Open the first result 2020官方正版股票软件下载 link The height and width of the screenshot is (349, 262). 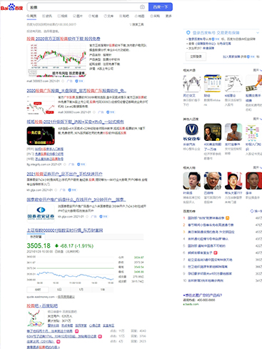64,39
